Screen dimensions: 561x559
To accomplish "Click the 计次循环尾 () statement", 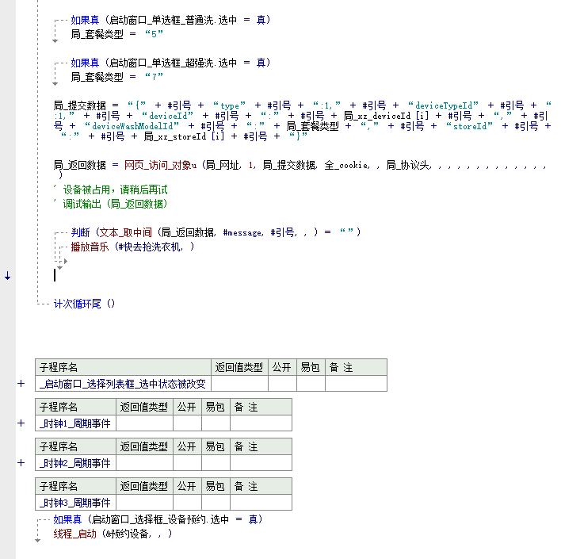I will 84,304.
